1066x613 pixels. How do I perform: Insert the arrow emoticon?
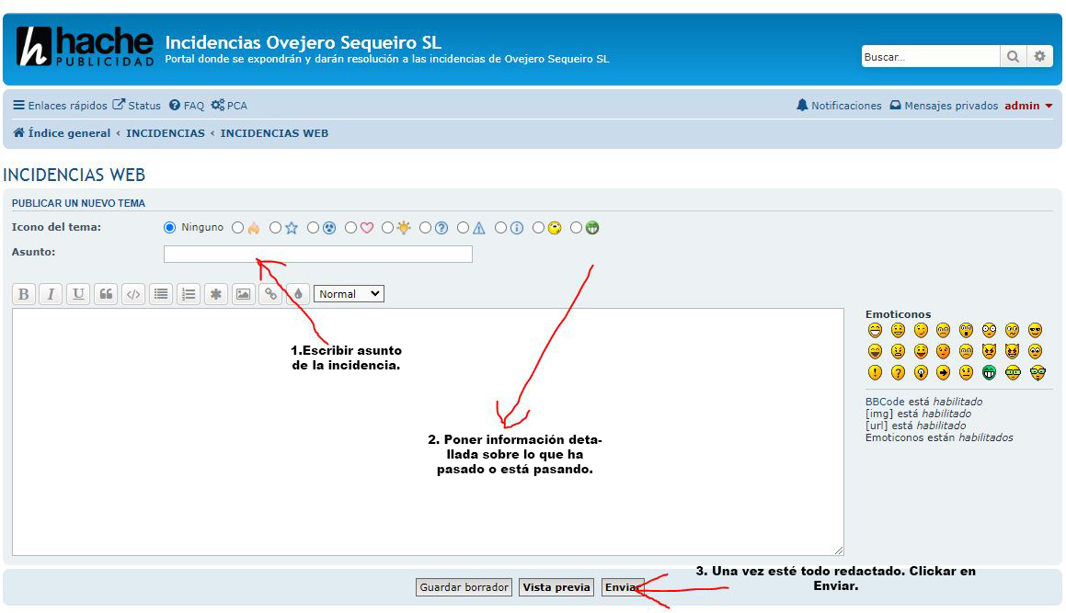(x=943, y=372)
